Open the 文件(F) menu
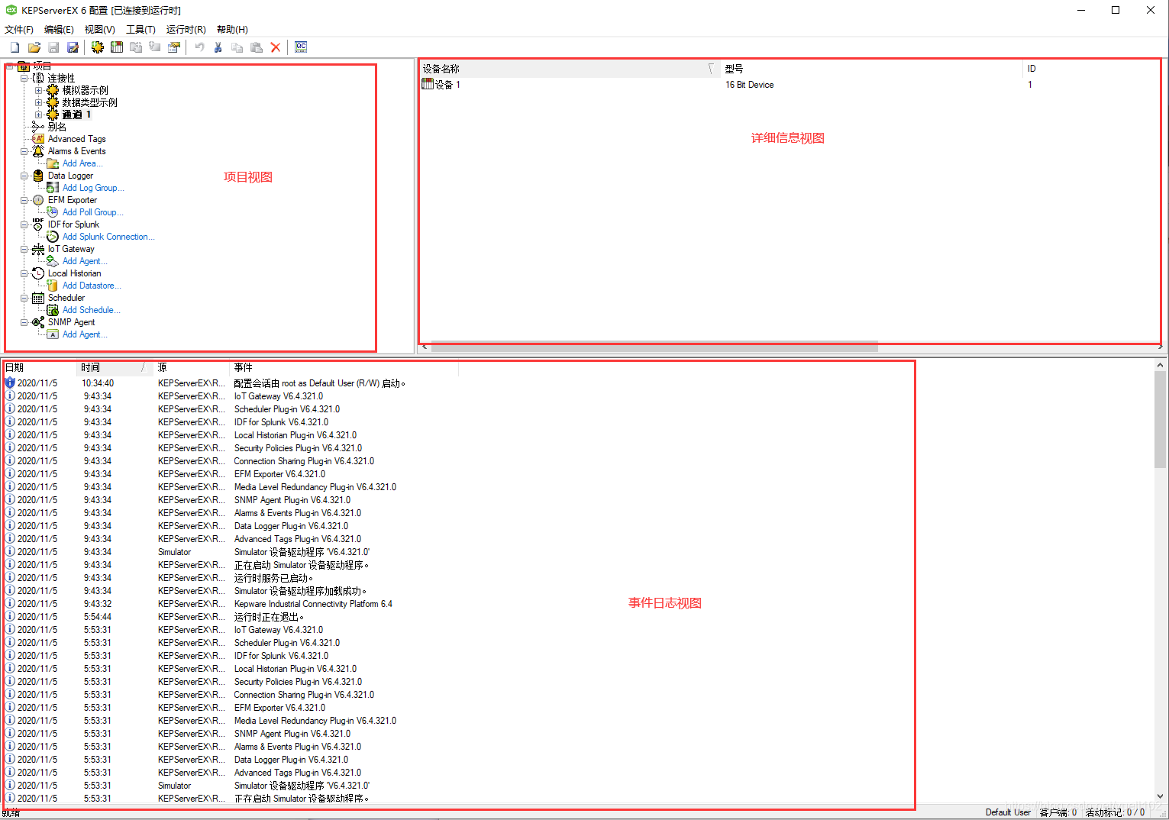 [19, 30]
